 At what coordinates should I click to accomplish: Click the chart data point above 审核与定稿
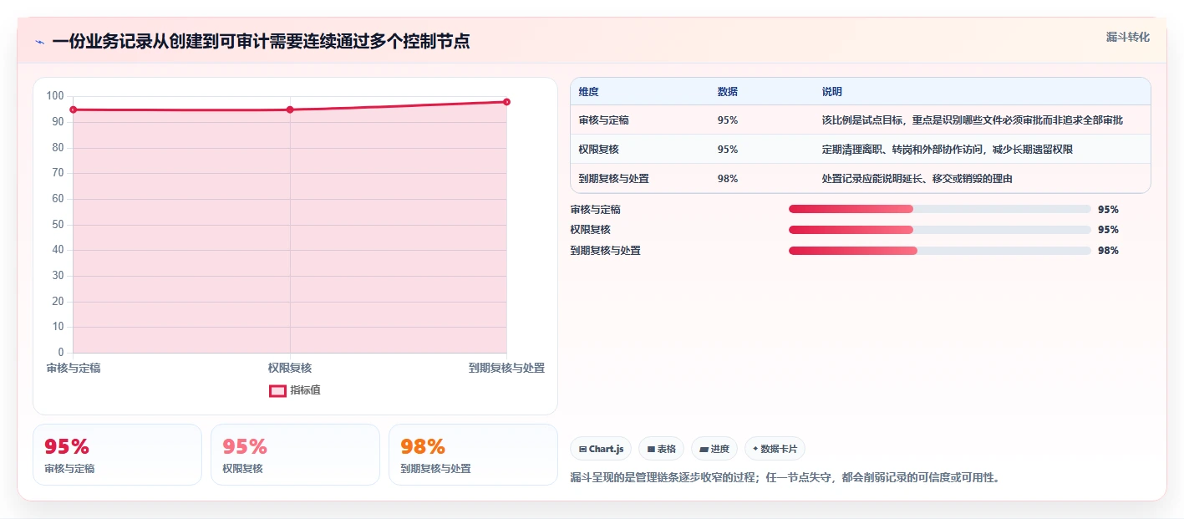[74, 109]
